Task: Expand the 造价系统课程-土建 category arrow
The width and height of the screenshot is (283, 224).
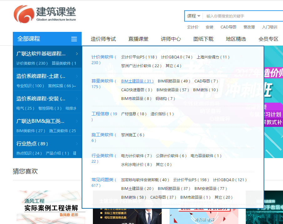Action: point(77,76)
